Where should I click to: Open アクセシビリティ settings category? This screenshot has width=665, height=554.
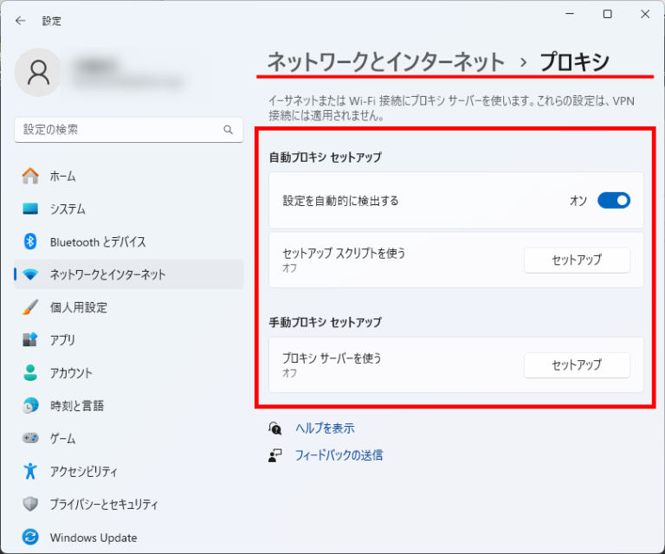tap(129, 471)
